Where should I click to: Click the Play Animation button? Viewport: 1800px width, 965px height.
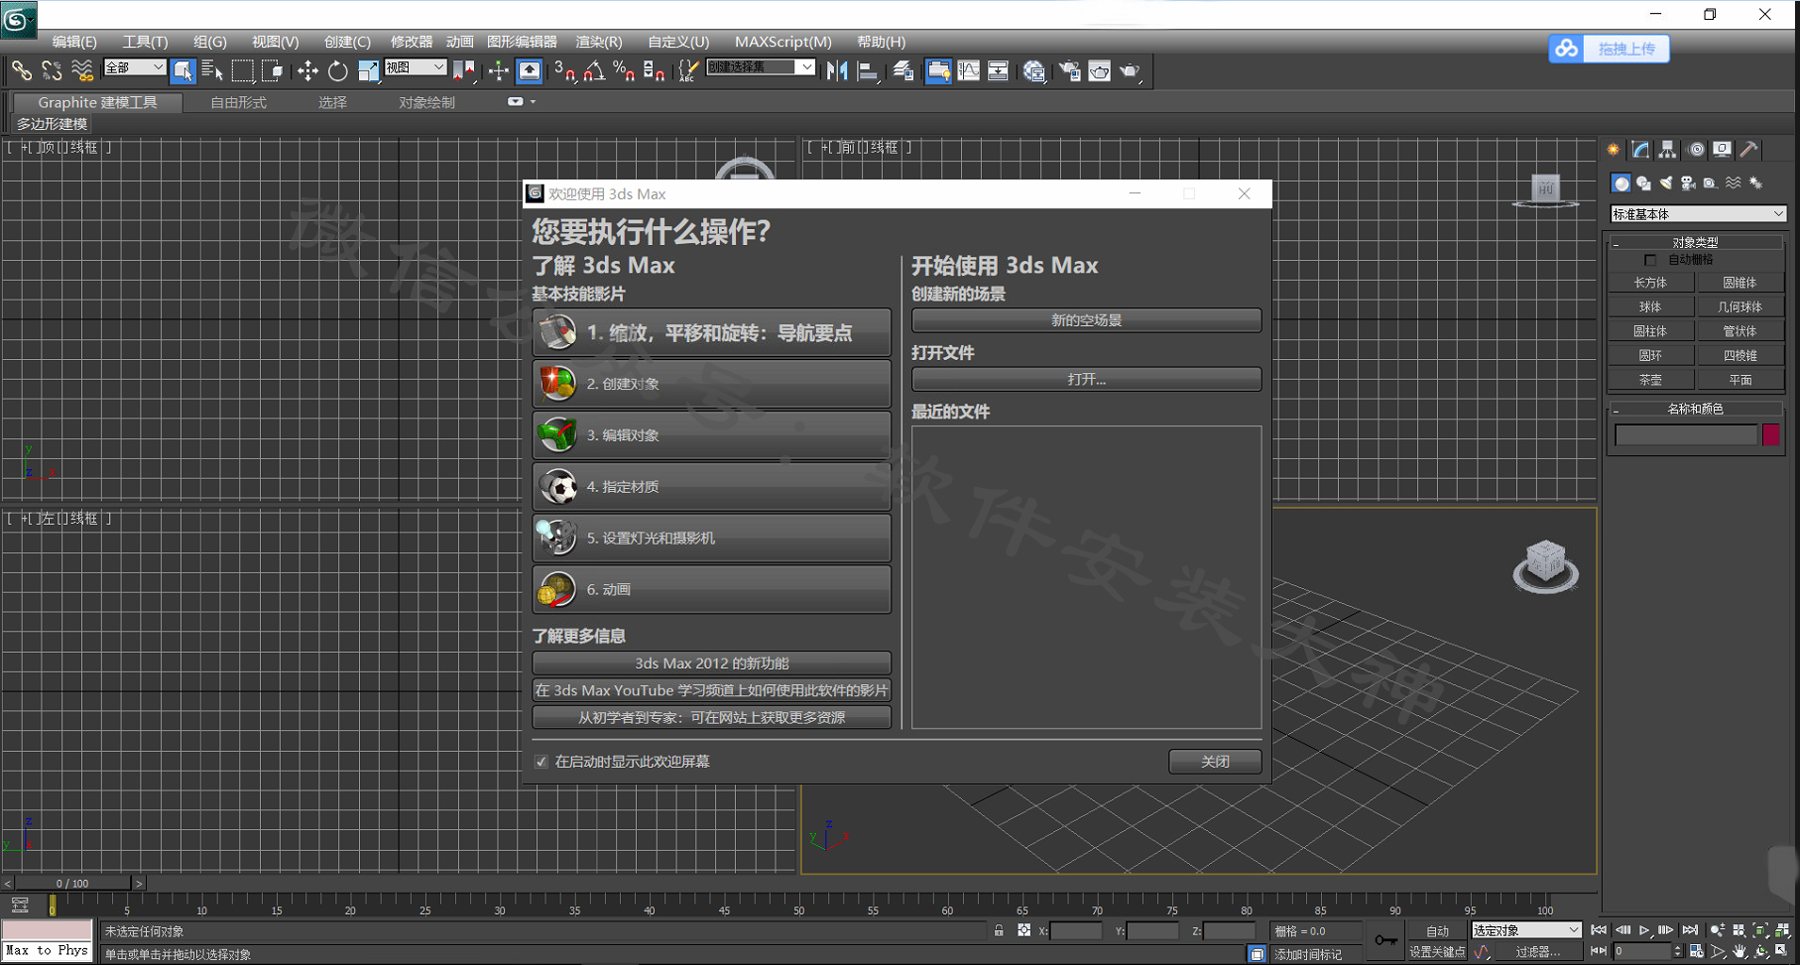coord(1644,930)
